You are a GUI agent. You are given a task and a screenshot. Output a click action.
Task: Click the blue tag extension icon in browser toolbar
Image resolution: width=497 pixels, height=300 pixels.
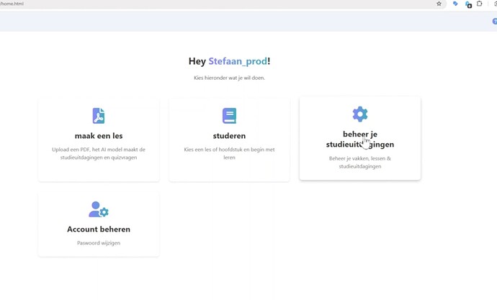pos(455,4)
